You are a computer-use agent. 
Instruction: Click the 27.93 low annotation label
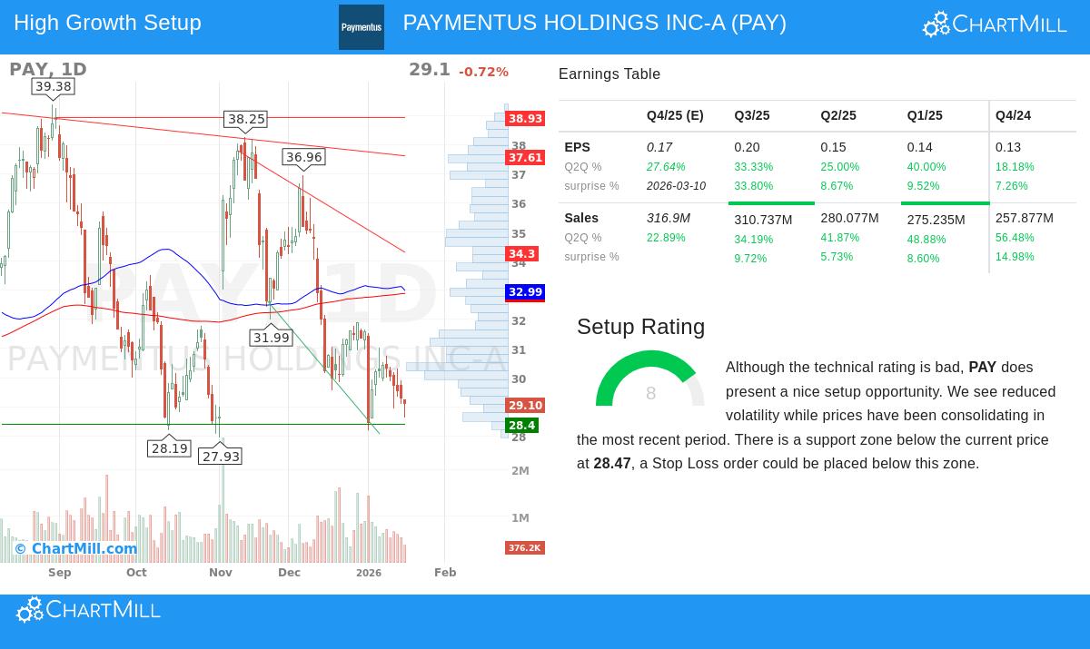pyautogui.click(x=220, y=457)
